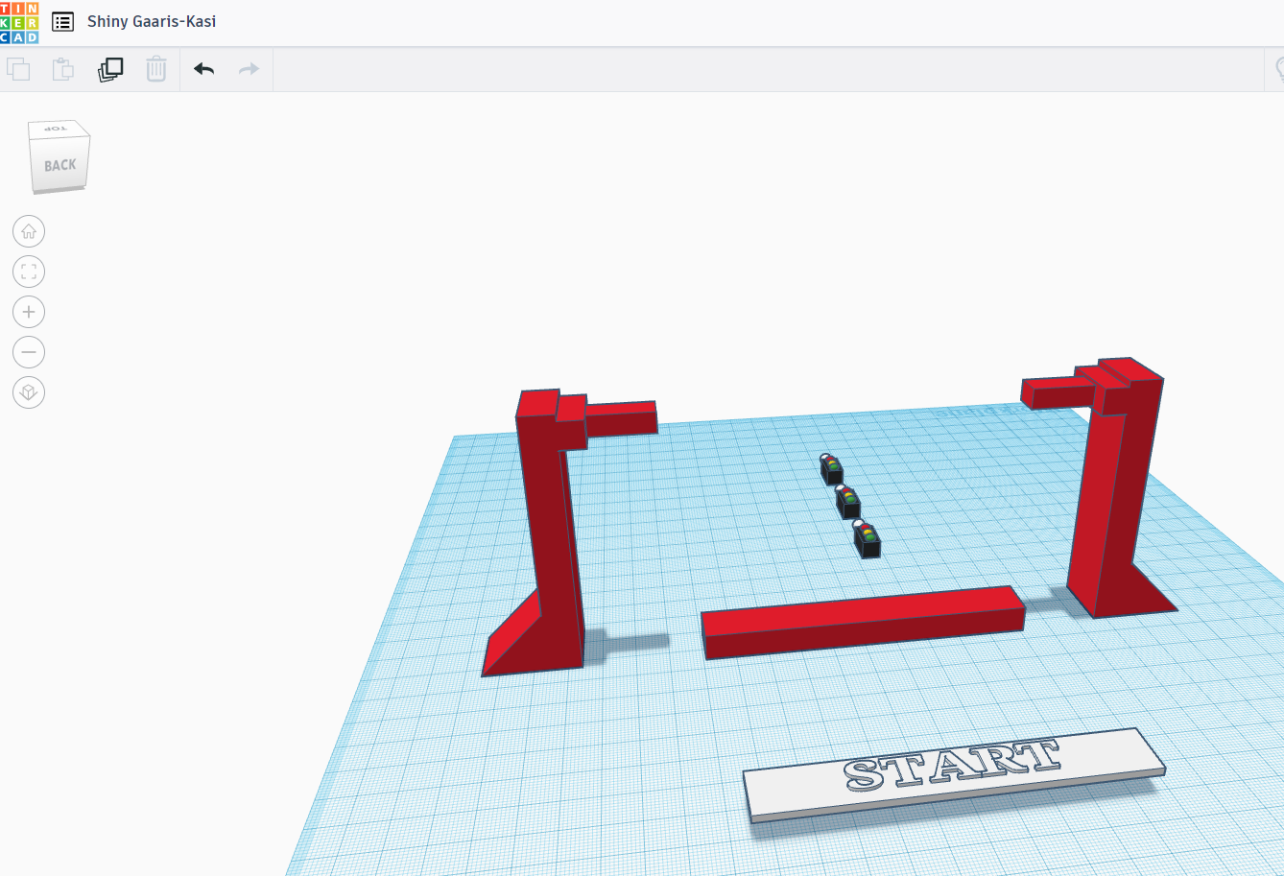
Task: Select the arm on the left post
Action: click(x=621, y=419)
